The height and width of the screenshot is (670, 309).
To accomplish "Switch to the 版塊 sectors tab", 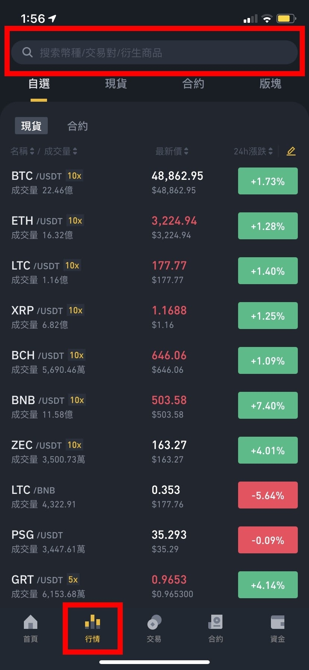I will pyautogui.click(x=270, y=84).
